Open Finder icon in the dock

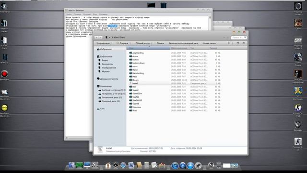(x=71, y=165)
